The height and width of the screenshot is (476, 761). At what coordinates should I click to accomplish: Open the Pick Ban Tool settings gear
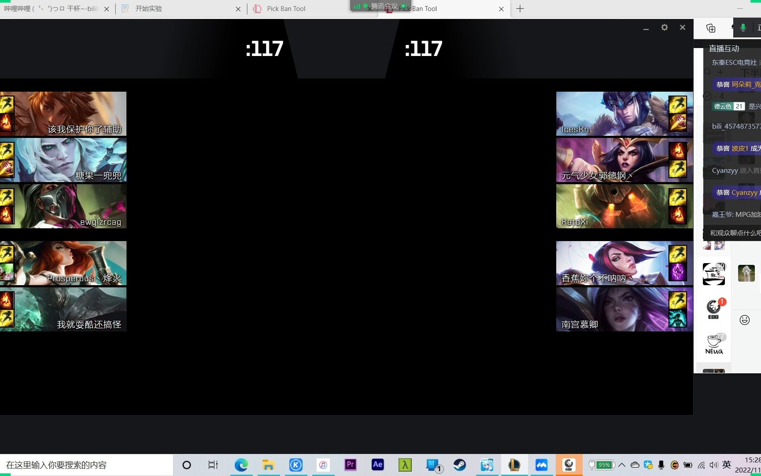tap(665, 27)
